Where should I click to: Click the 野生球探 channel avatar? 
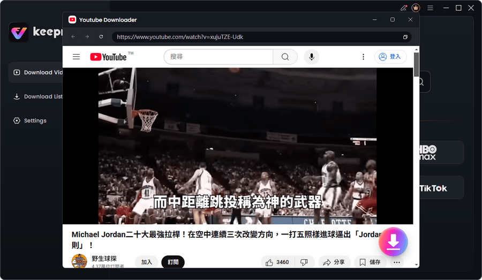click(79, 261)
